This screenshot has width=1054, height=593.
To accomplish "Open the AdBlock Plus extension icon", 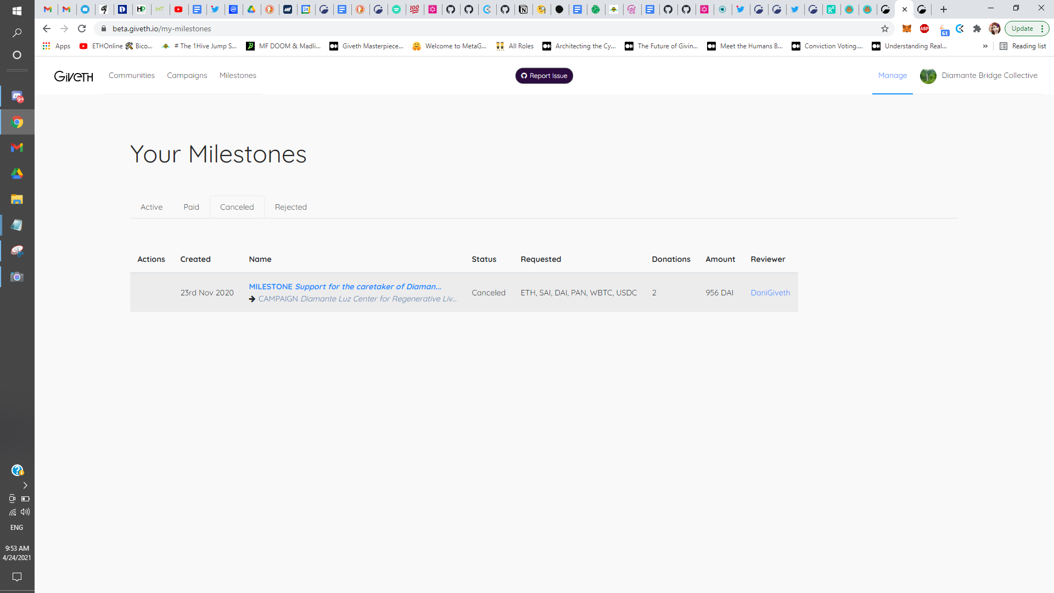I will tap(924, 29).
